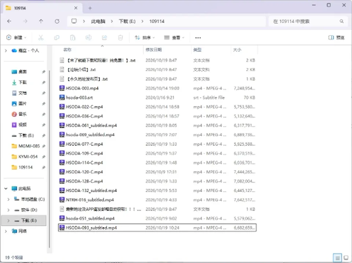Expand the 软件 (D:) drive tree node

pos(8,210)
